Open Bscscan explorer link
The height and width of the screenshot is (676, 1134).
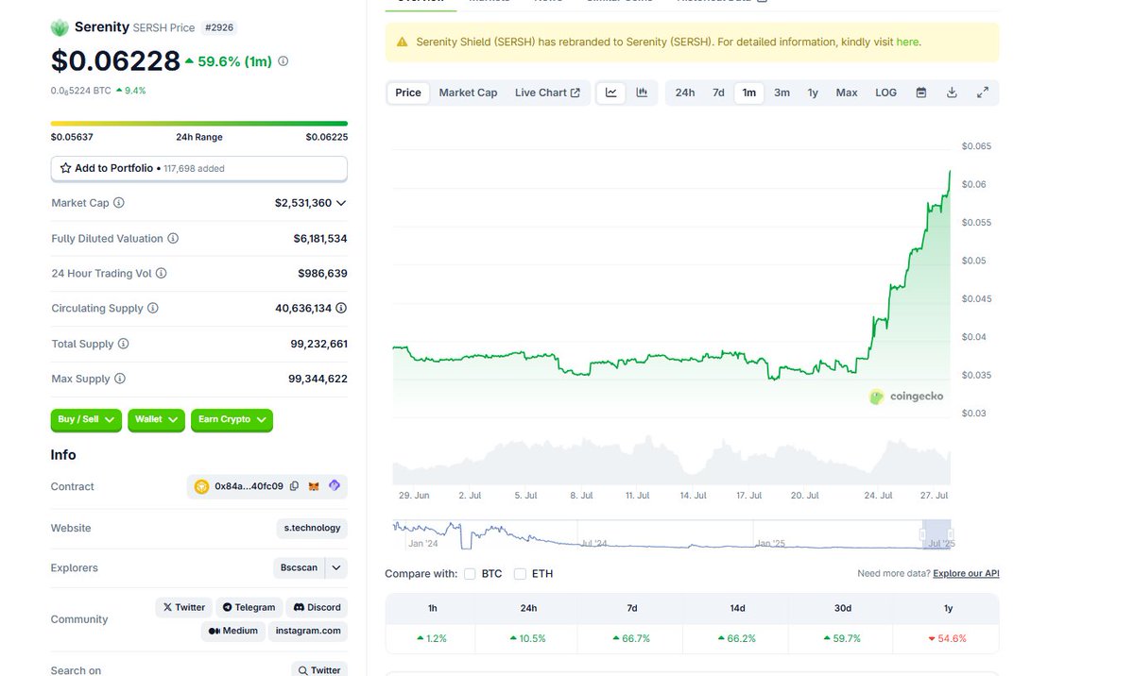coord(300,567)
